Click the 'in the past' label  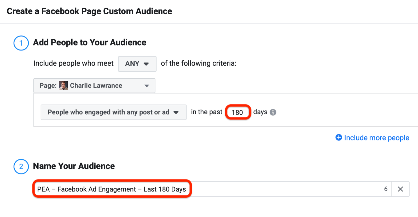[206, 112]
